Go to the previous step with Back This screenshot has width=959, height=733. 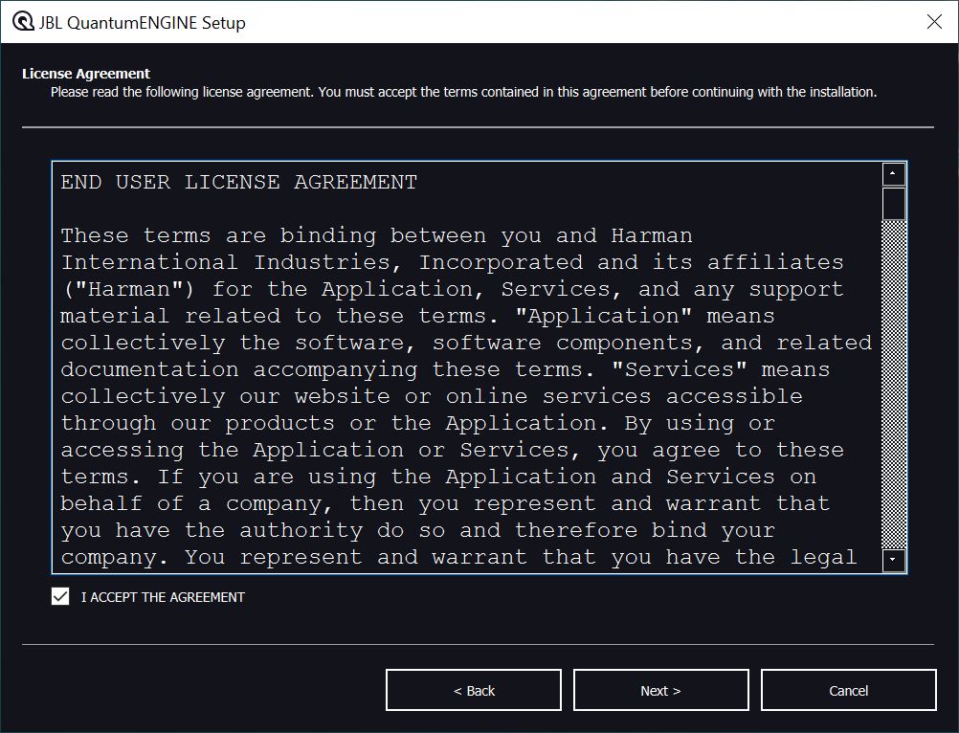pyautogui.click(x=474, y=690)
